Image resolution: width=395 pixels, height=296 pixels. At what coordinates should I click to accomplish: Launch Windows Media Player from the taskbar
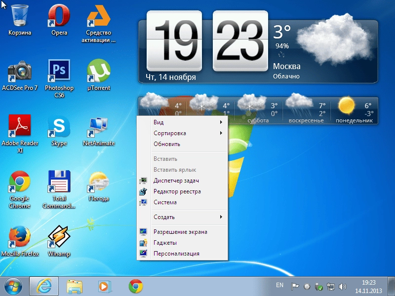[x=105, y=287]
